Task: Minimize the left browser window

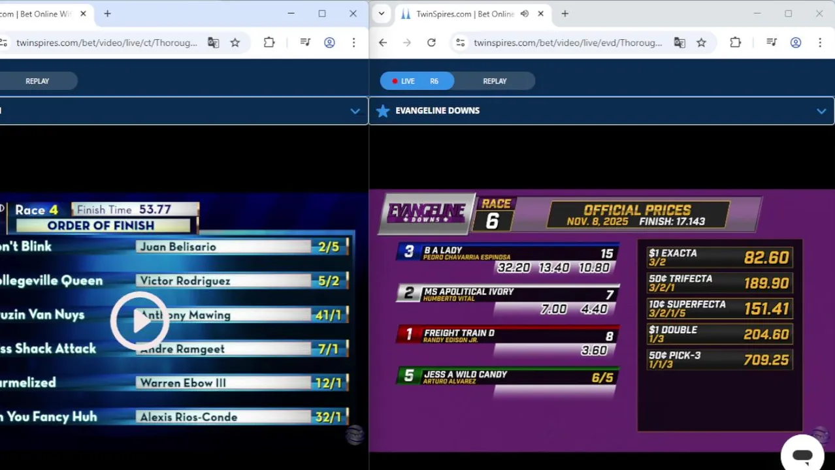Action: tap(291, 14)
